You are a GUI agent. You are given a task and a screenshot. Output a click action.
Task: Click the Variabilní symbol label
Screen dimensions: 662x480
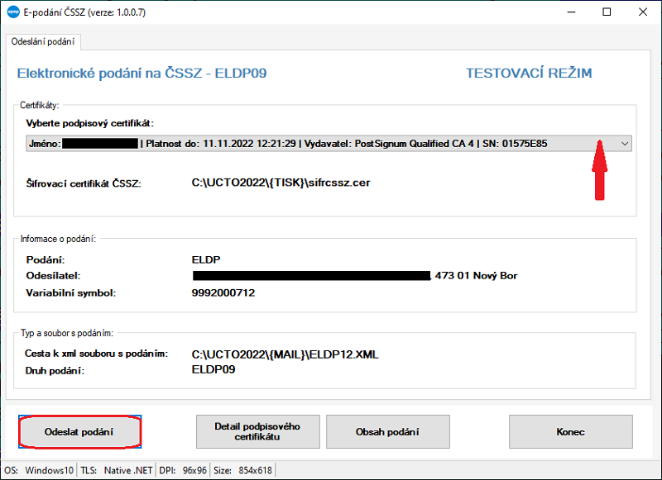71,293
